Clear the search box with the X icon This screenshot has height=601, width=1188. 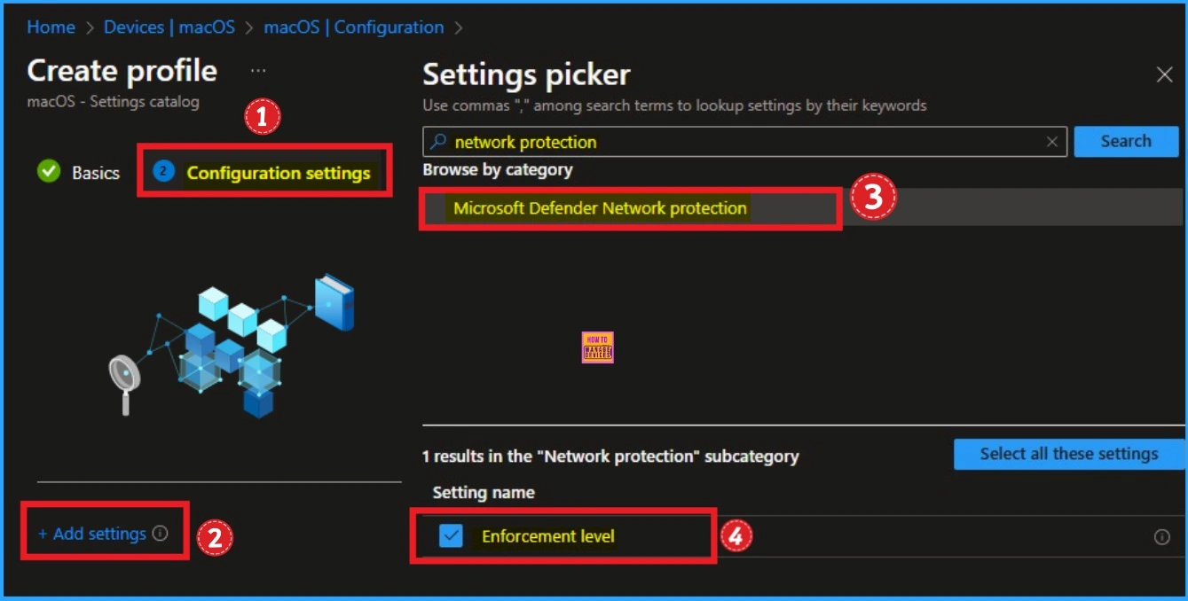click(x=1052, y=142)
